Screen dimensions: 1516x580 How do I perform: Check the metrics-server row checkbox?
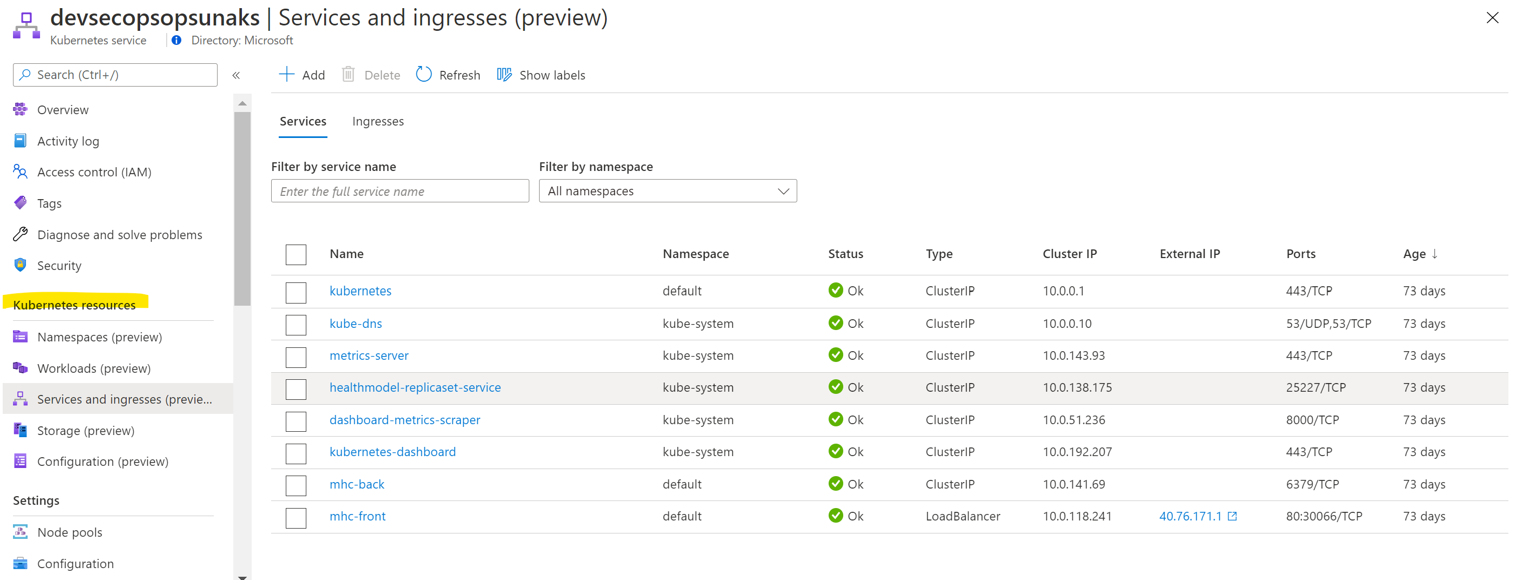[x=296, y=357]
